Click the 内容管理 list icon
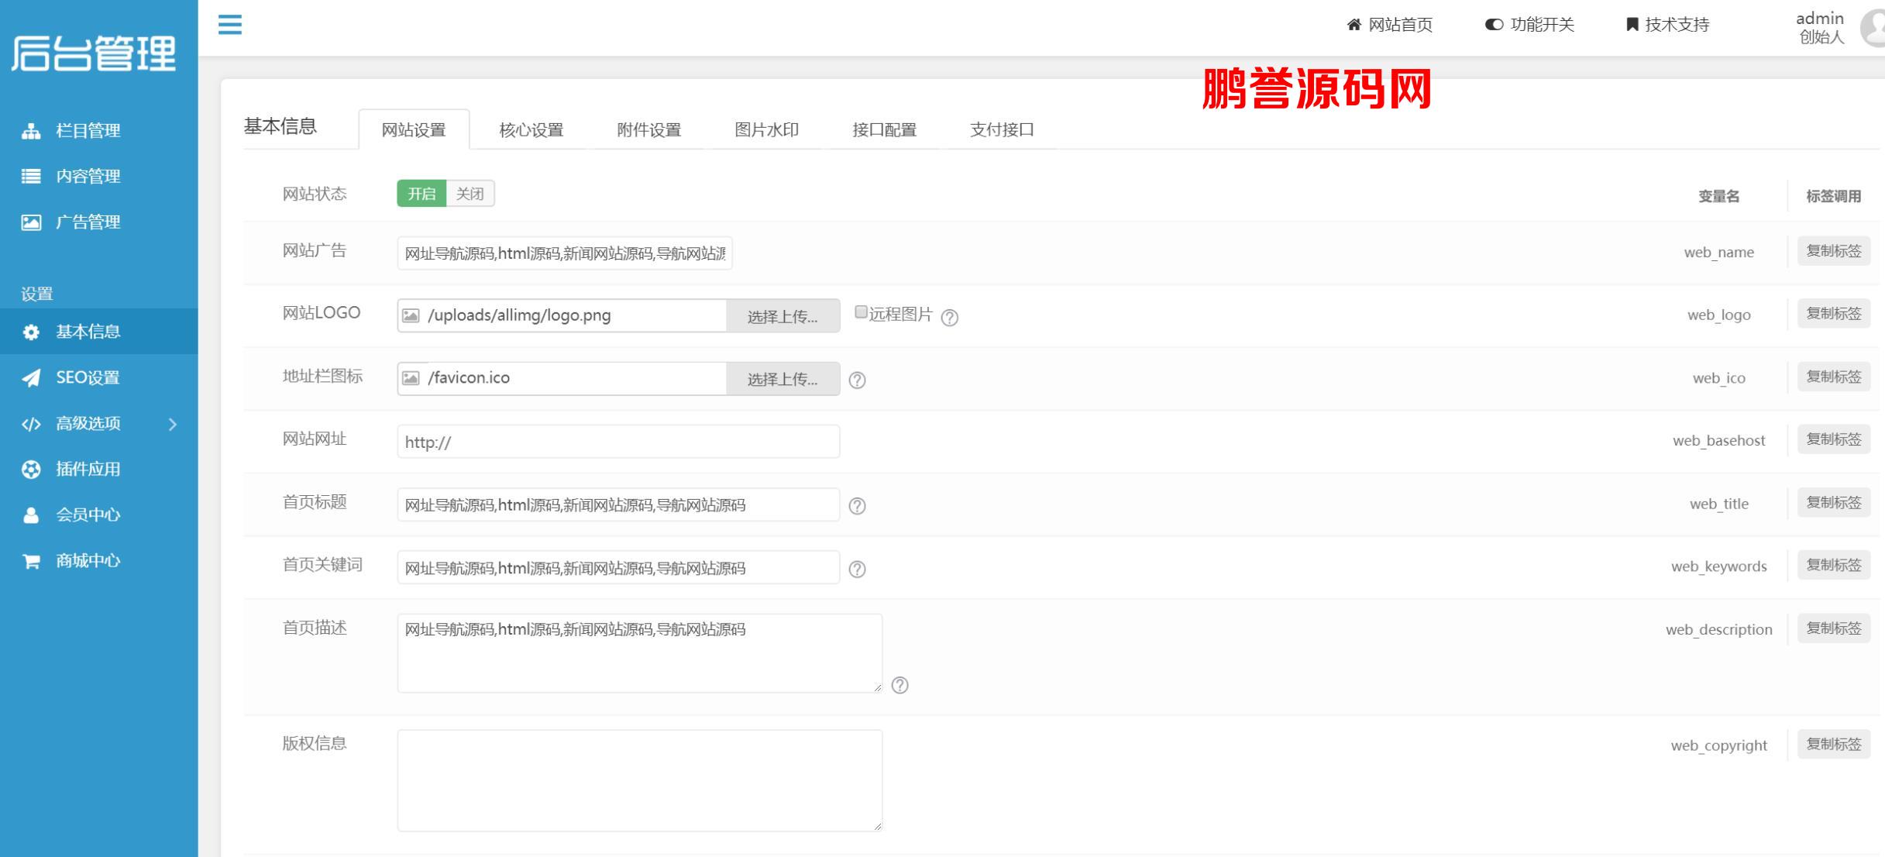 coord(31,177)
